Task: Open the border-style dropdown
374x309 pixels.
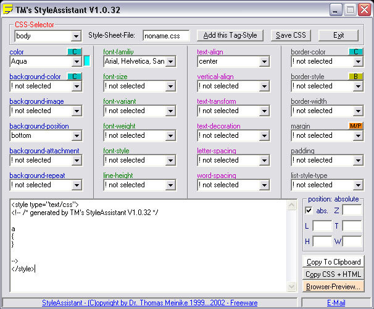Action: [358, 86]
